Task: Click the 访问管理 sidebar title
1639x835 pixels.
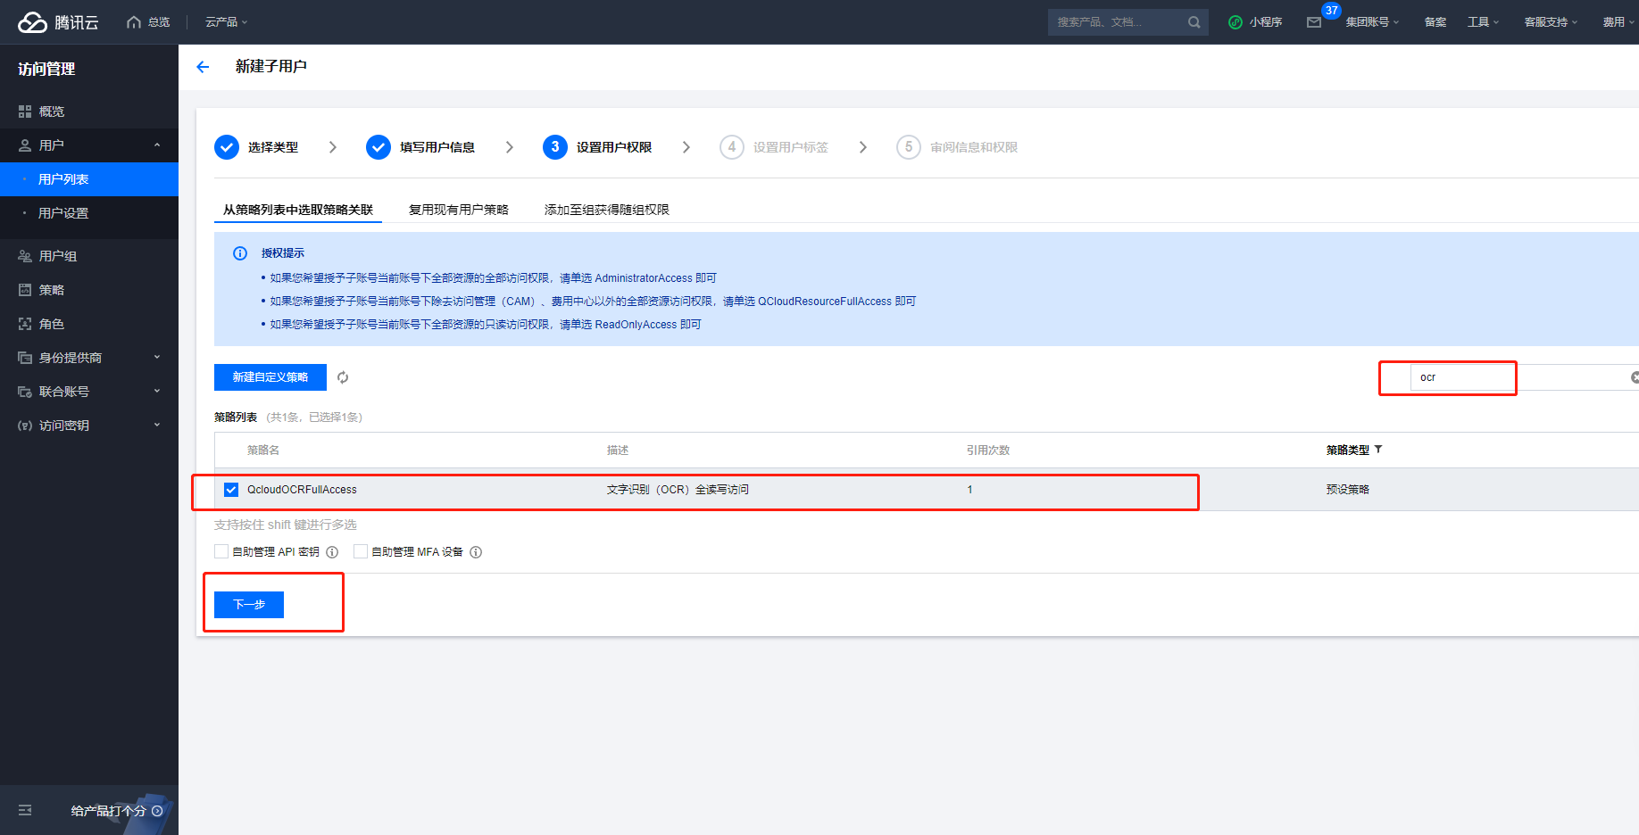Action: (46, 69)
